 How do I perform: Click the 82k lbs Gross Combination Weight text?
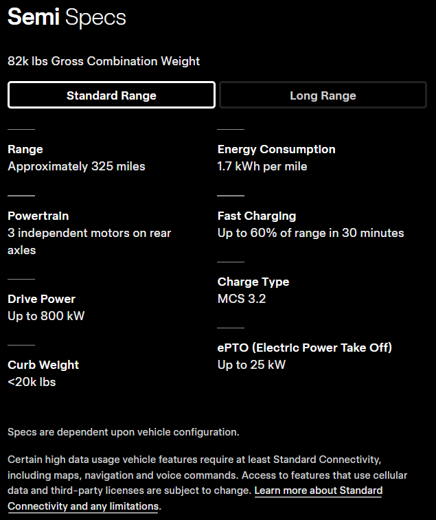[104, 61]
